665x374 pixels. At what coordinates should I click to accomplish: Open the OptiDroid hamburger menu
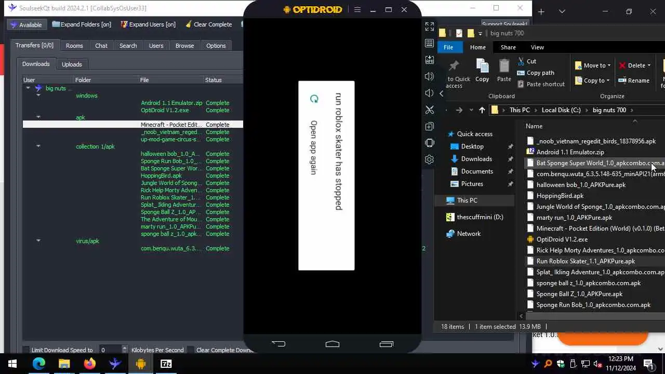click(x=357, y=9)
